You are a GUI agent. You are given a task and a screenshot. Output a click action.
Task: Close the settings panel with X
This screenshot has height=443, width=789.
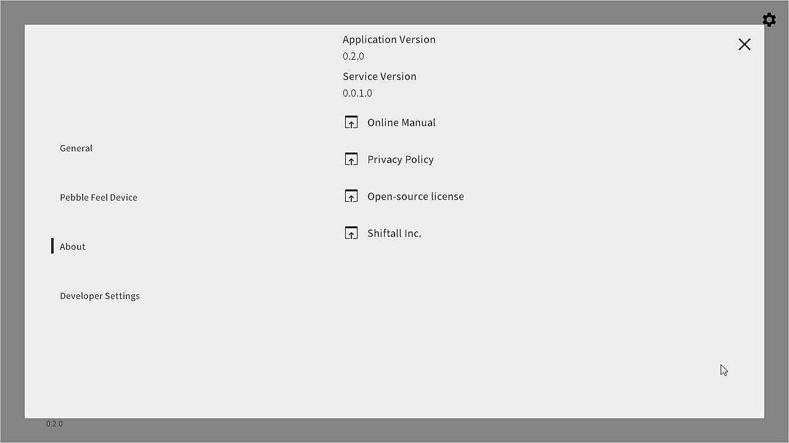click(x=744, y=44)
